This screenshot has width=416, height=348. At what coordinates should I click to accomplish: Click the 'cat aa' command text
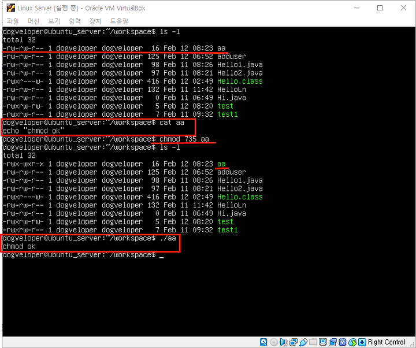(x=172, y=123)
